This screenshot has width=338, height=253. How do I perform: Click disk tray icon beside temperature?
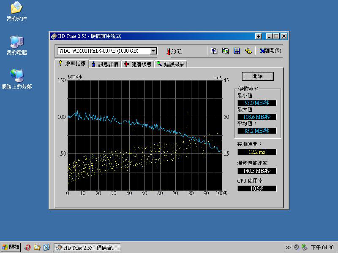(x=297, y=248)
